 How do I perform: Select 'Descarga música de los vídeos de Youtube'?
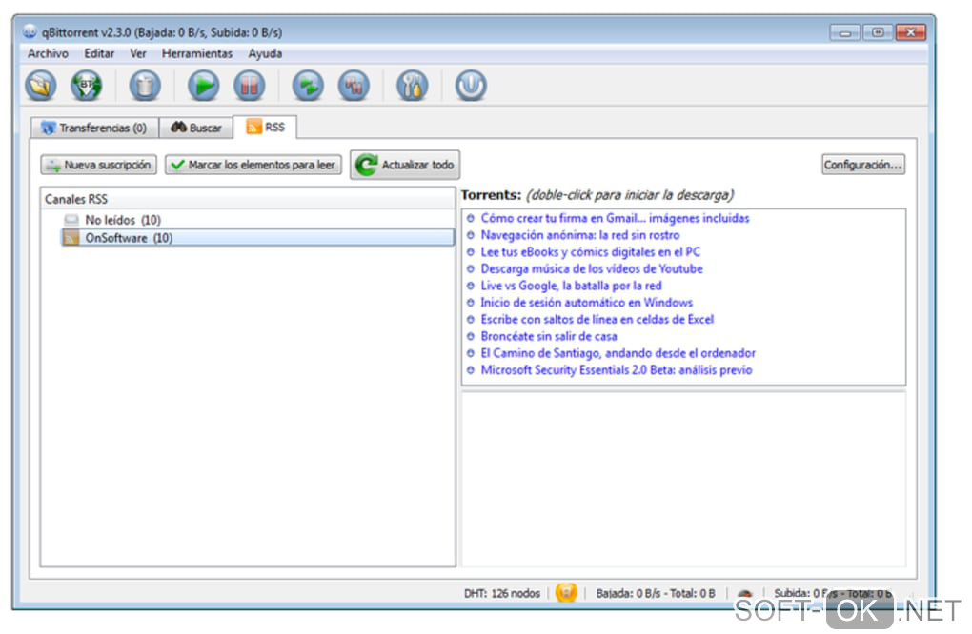(592, 268)
